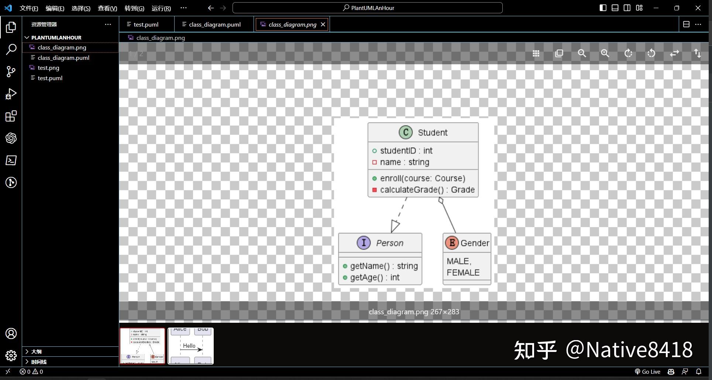
Task: Open the 查看(V) menu
Action: (107, 8)
